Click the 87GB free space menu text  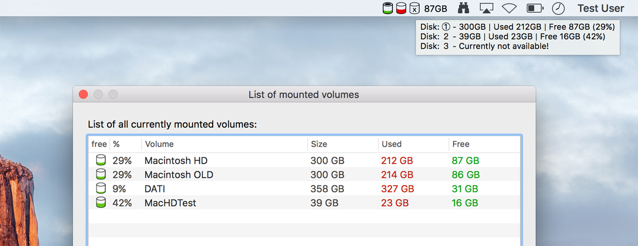[x=435, y=8]
